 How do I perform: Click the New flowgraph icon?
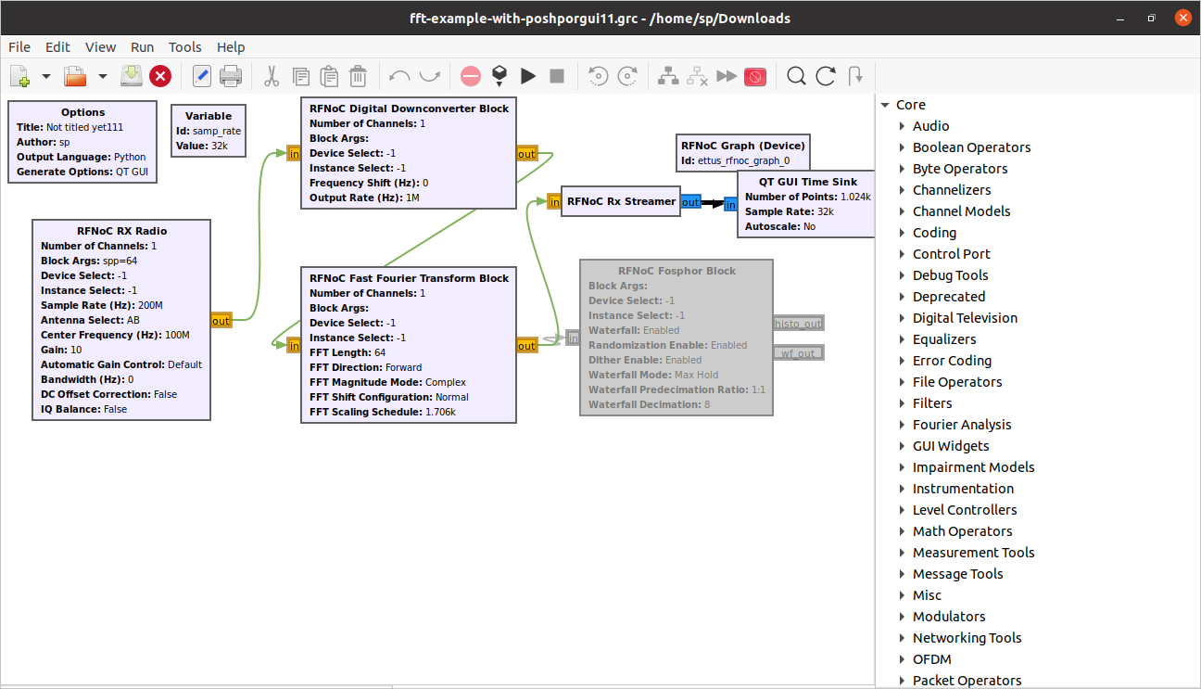[x=20, y=76]
